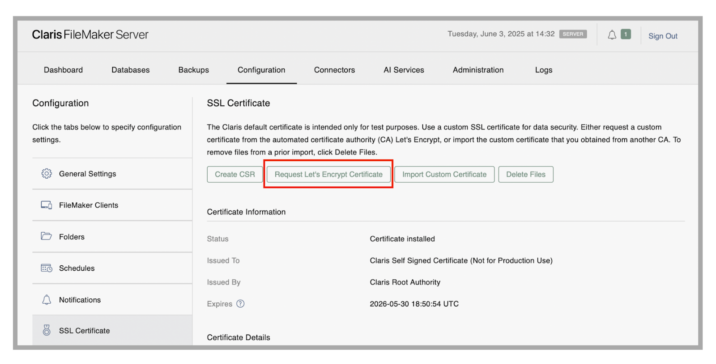716x364 pixels.
Task: Click the Notifications bell sidebar icon
Action: 47,300
